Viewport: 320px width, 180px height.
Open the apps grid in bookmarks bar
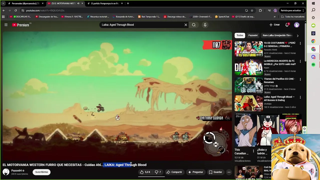[x=3, y=17]
